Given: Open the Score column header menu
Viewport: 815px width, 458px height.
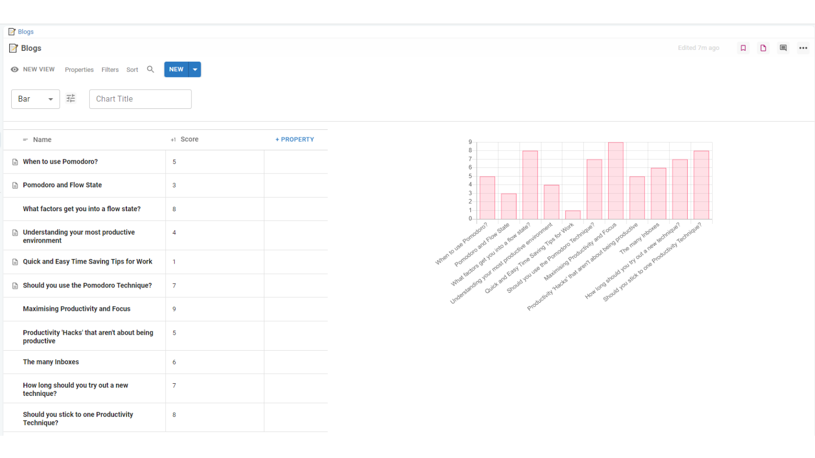Looking at the screenshot, I should coord(189,139).
